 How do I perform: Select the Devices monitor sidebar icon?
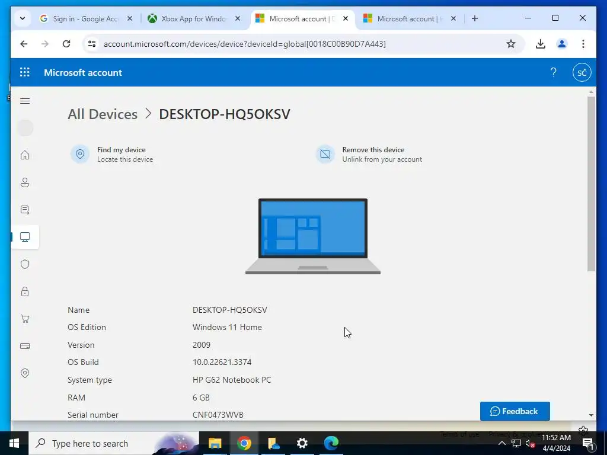point(25,237)
